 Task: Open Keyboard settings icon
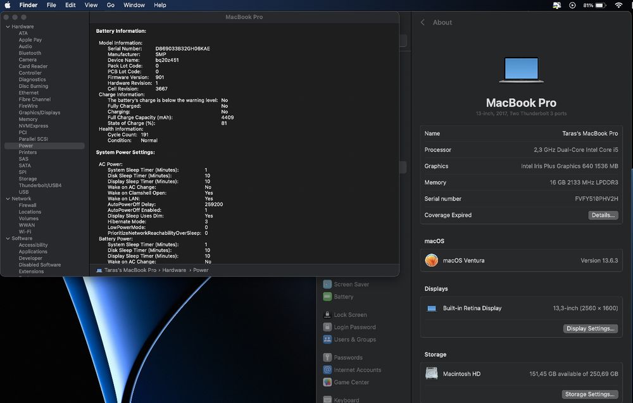(327, 399)
